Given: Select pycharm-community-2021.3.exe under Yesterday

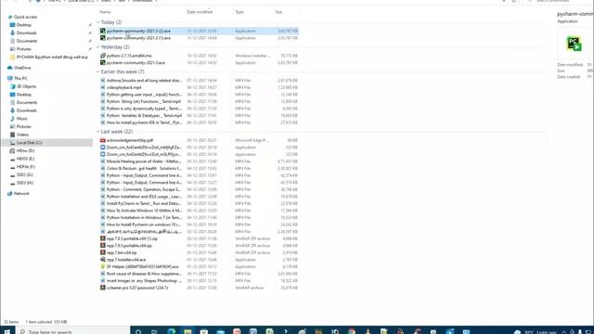Looking at the screenshot, I should (x=136, y=63).
